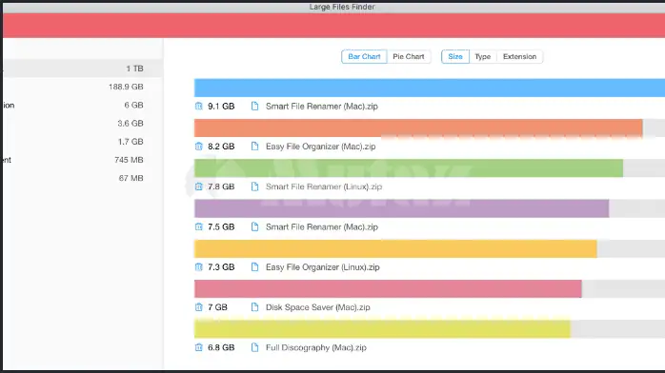665x373 pixels.
Task: Click file name next to the 9.1 GB size
Action: pos(321,107)
